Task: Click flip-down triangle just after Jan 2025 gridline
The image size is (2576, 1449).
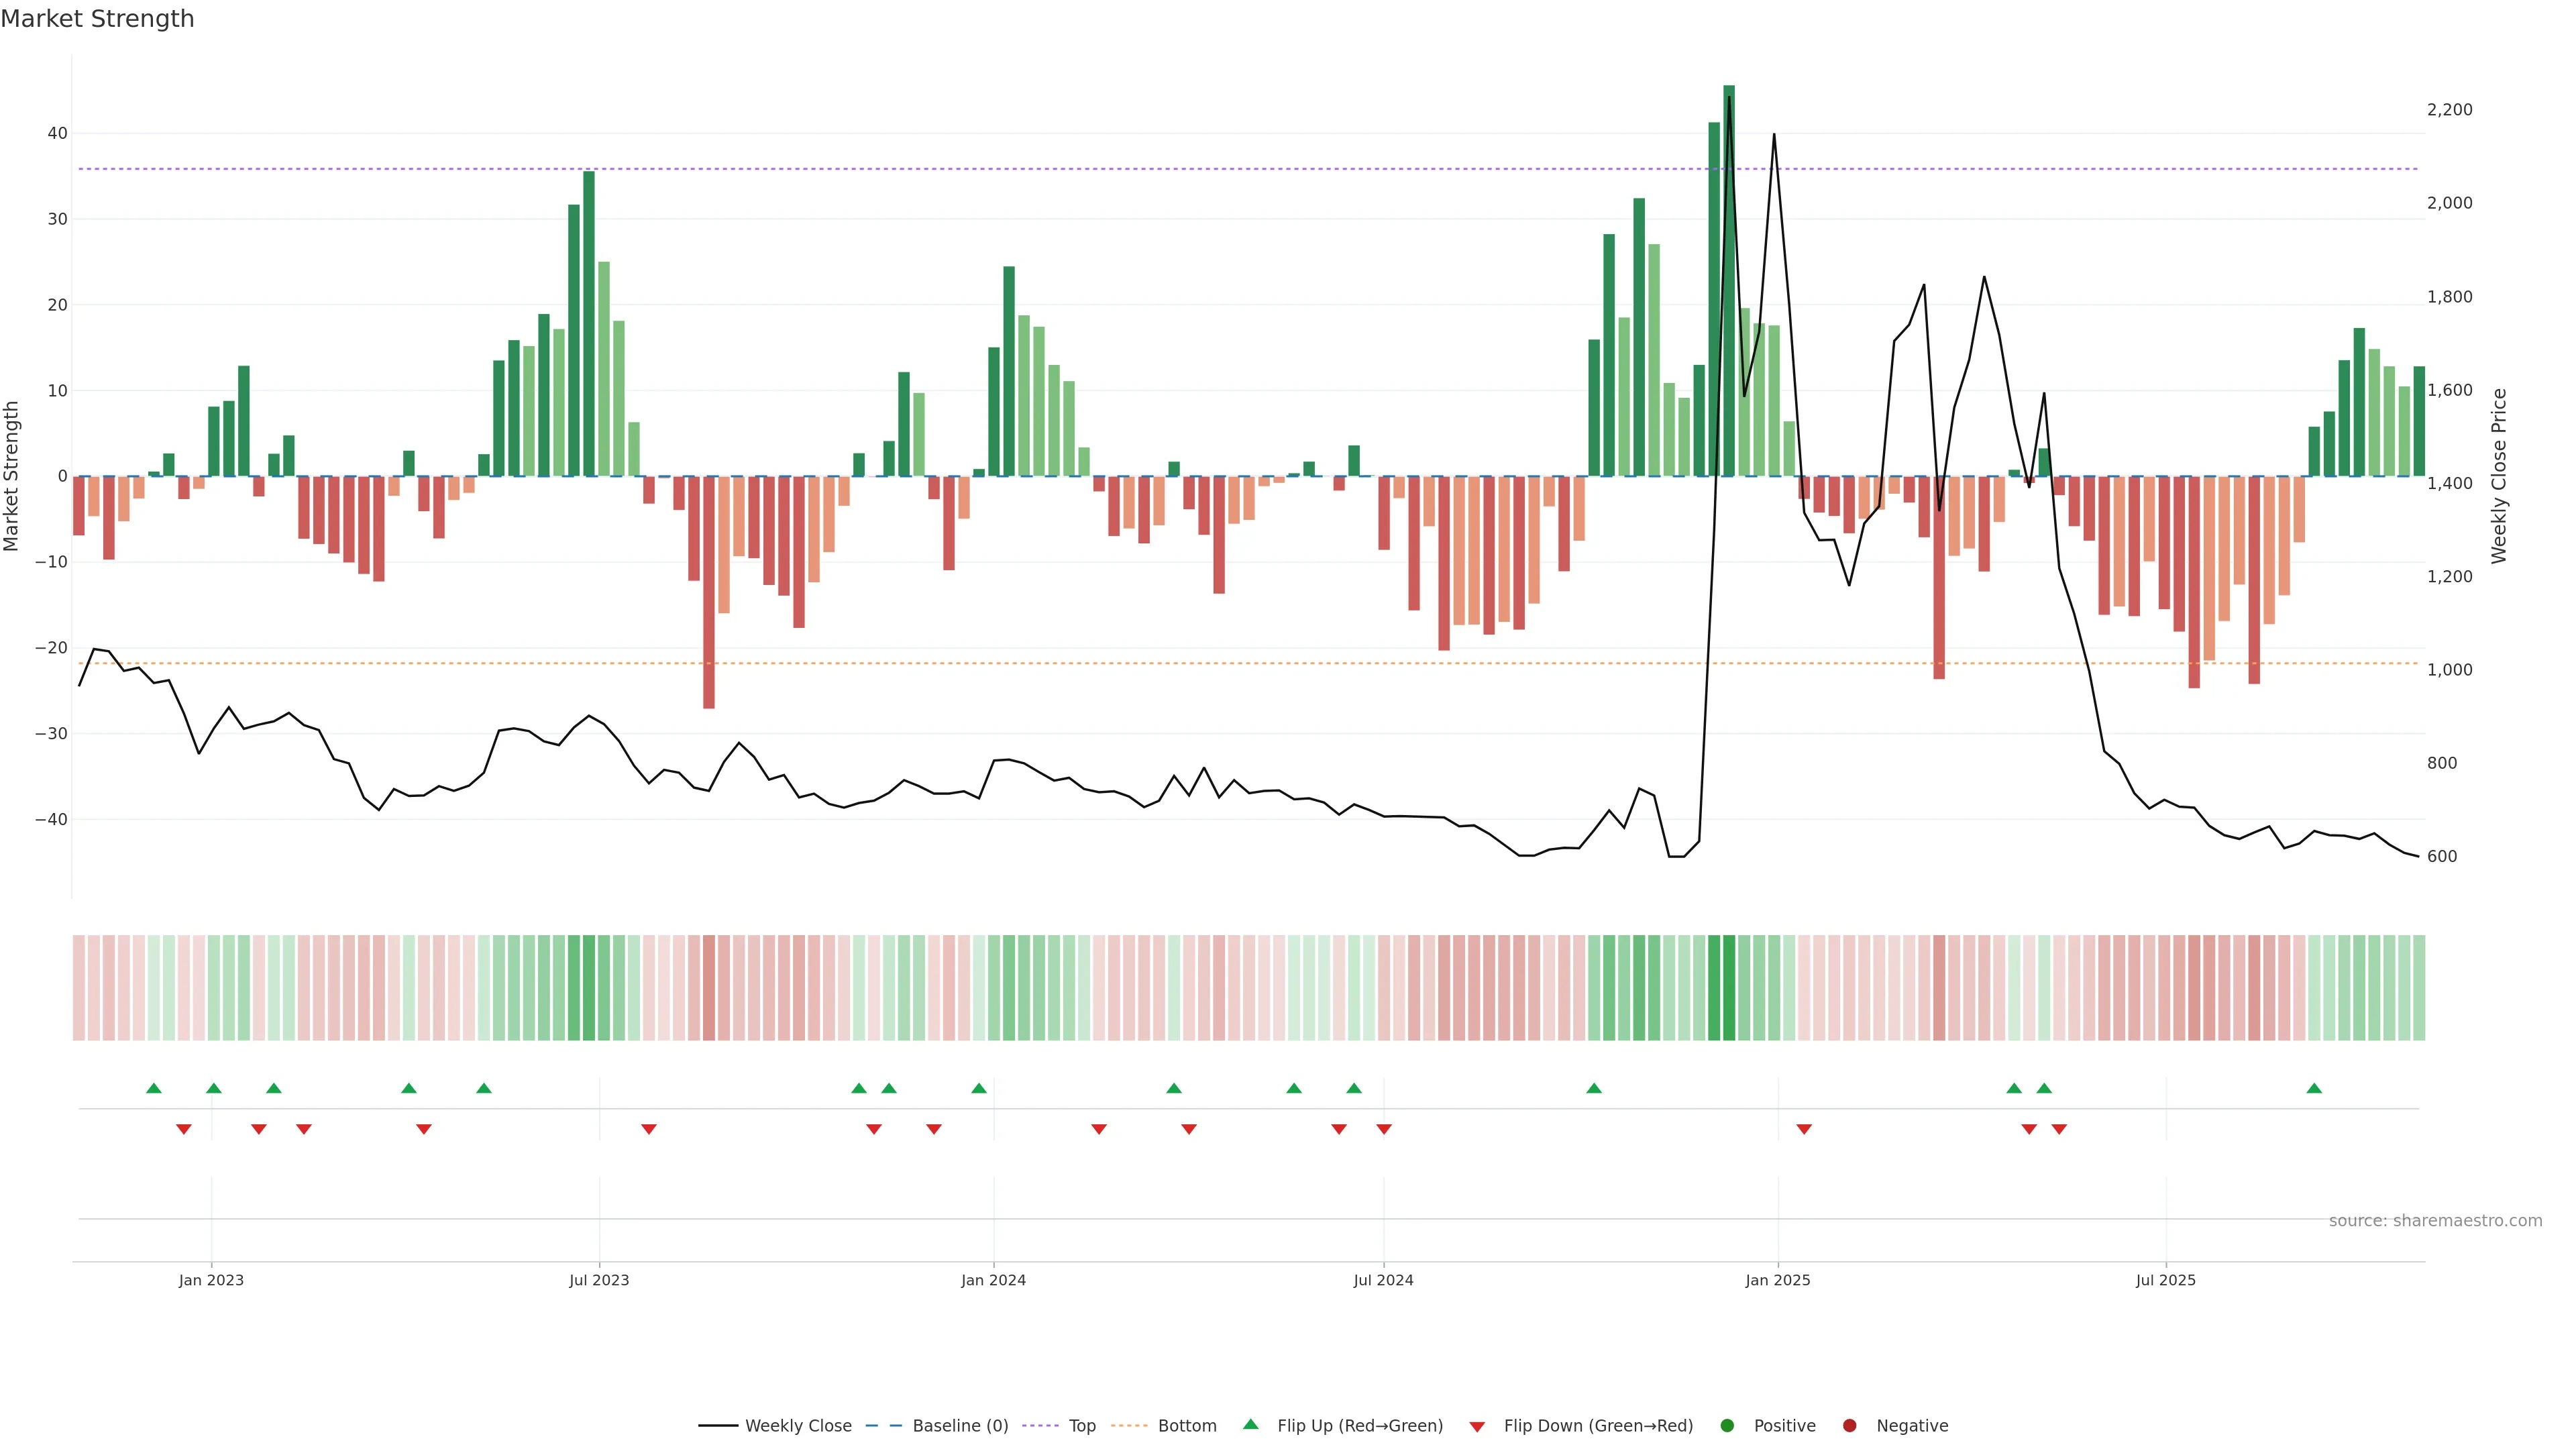Action: click(x=1804, y=1129)
